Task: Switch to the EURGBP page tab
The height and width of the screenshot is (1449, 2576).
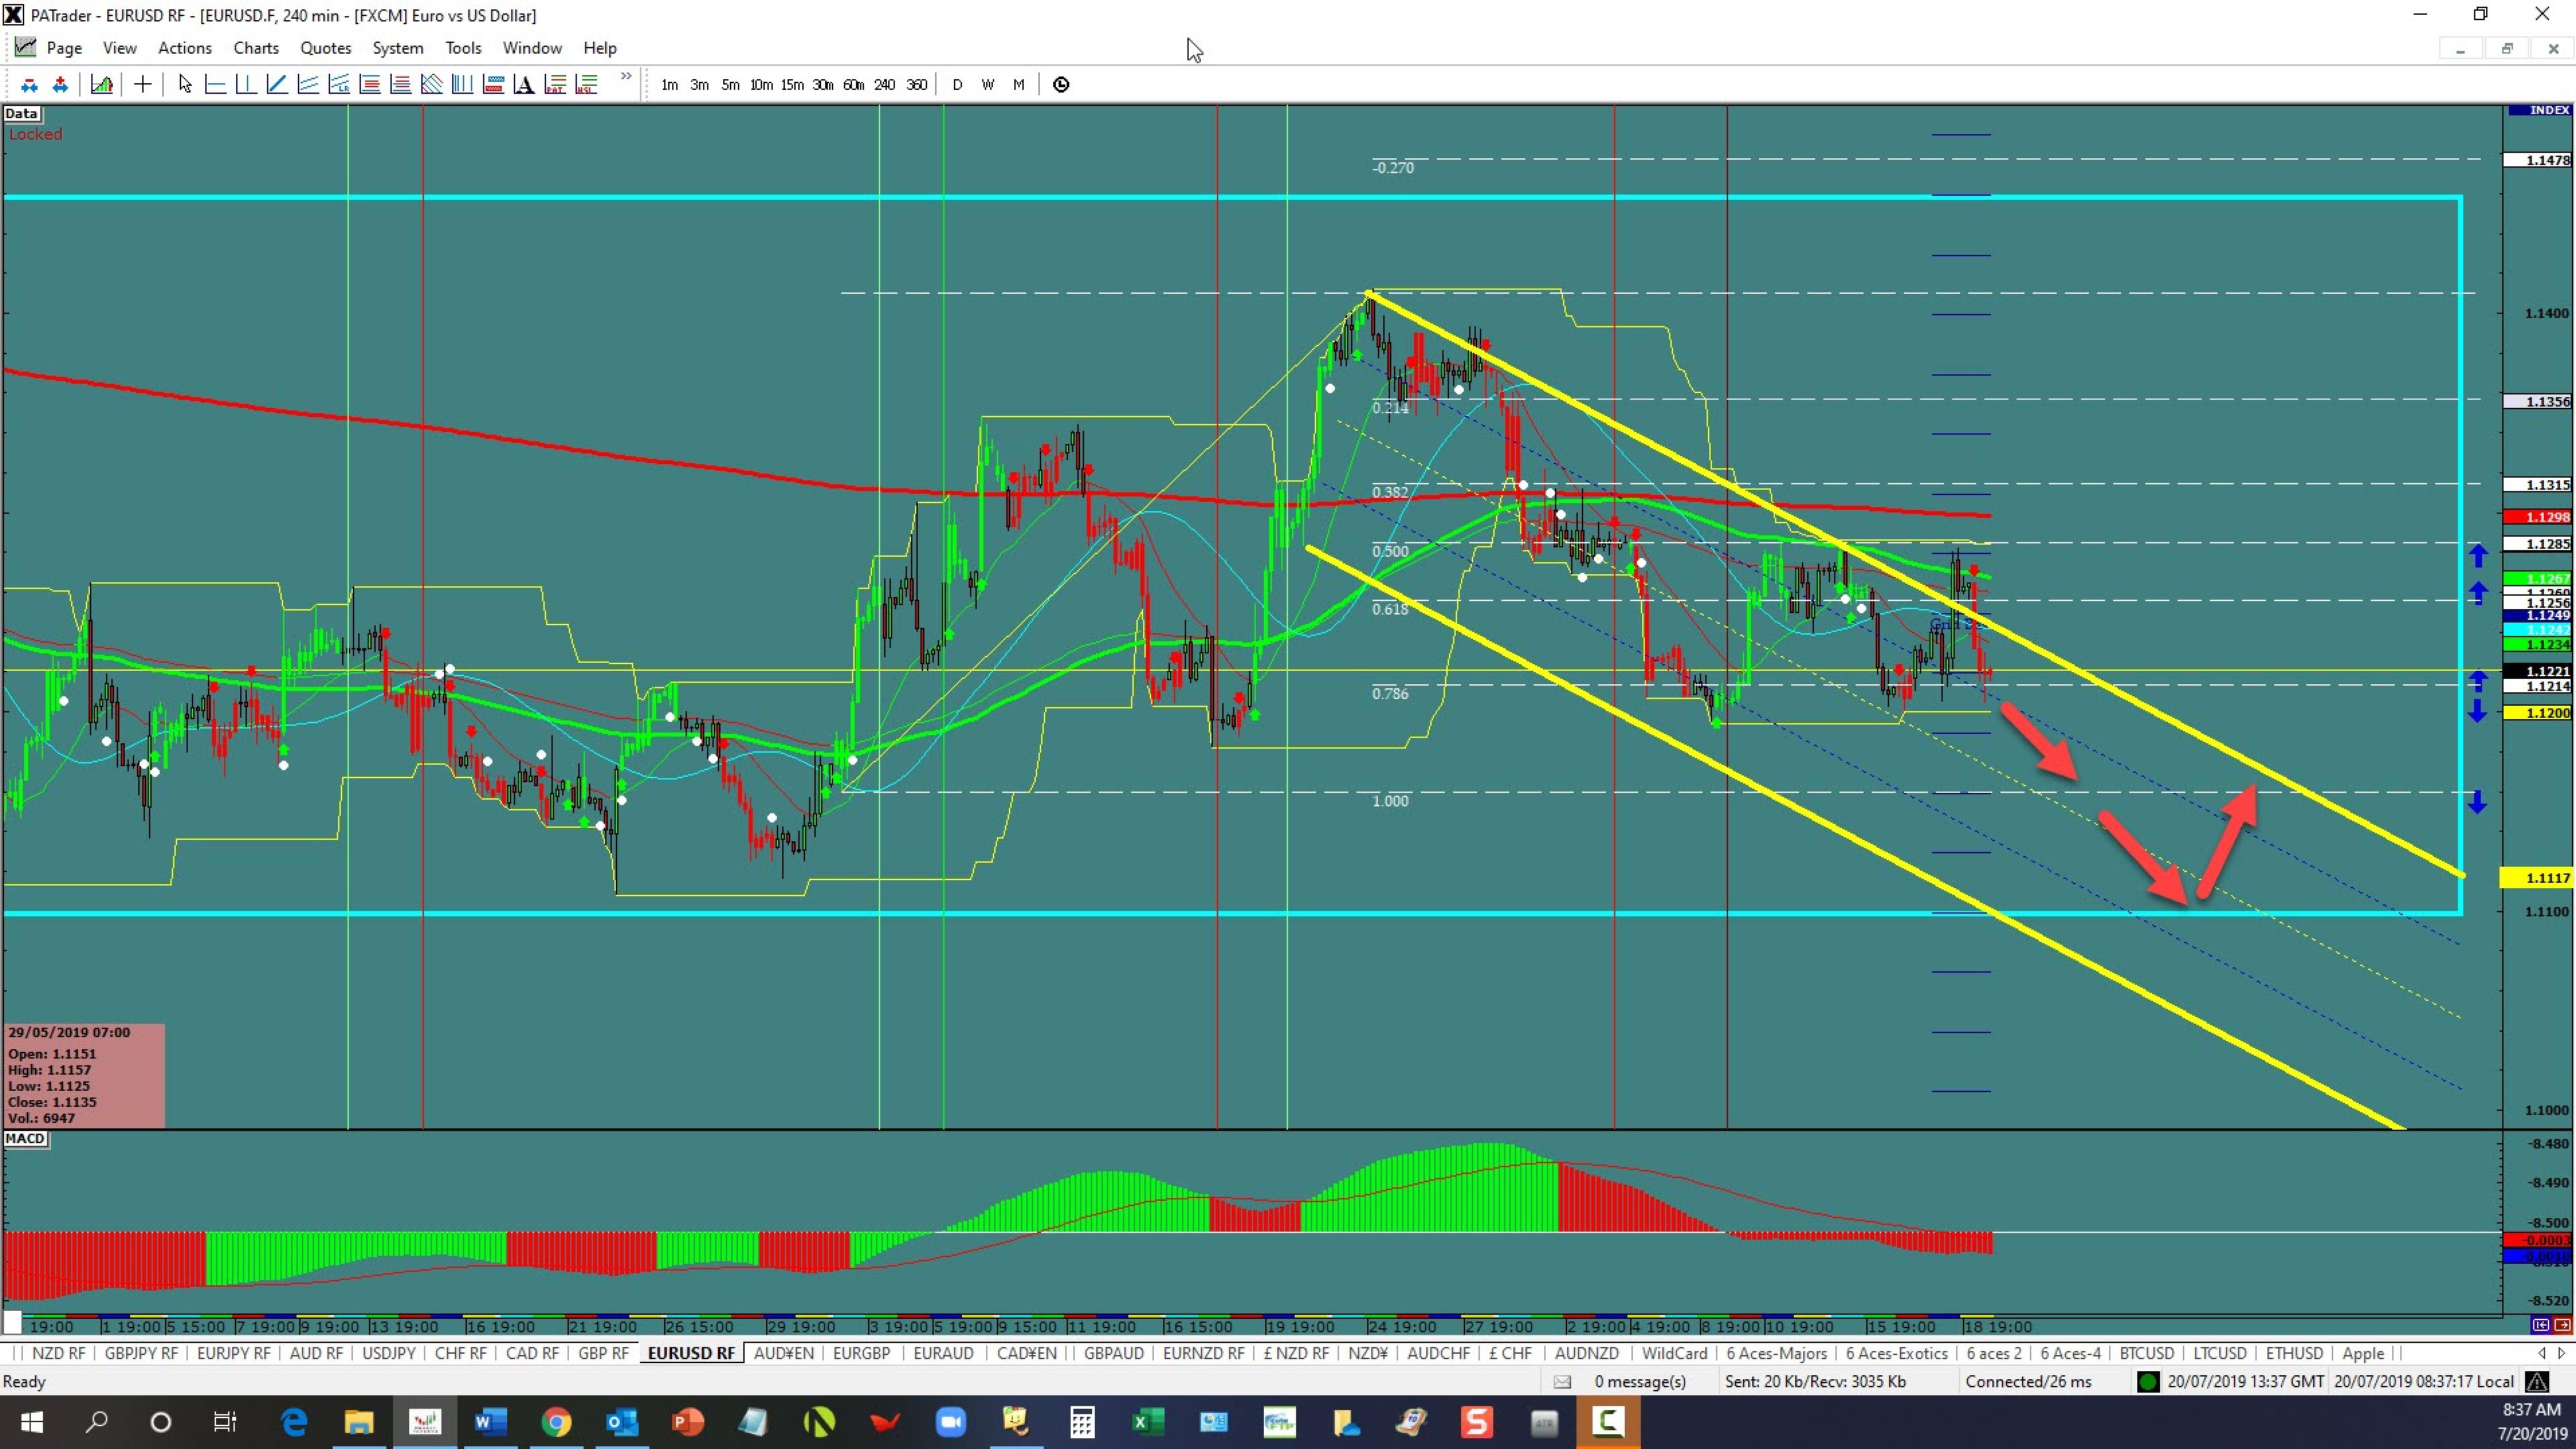Action: (x=862, y=1353)
